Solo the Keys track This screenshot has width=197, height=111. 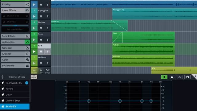[x=47, y=40]
